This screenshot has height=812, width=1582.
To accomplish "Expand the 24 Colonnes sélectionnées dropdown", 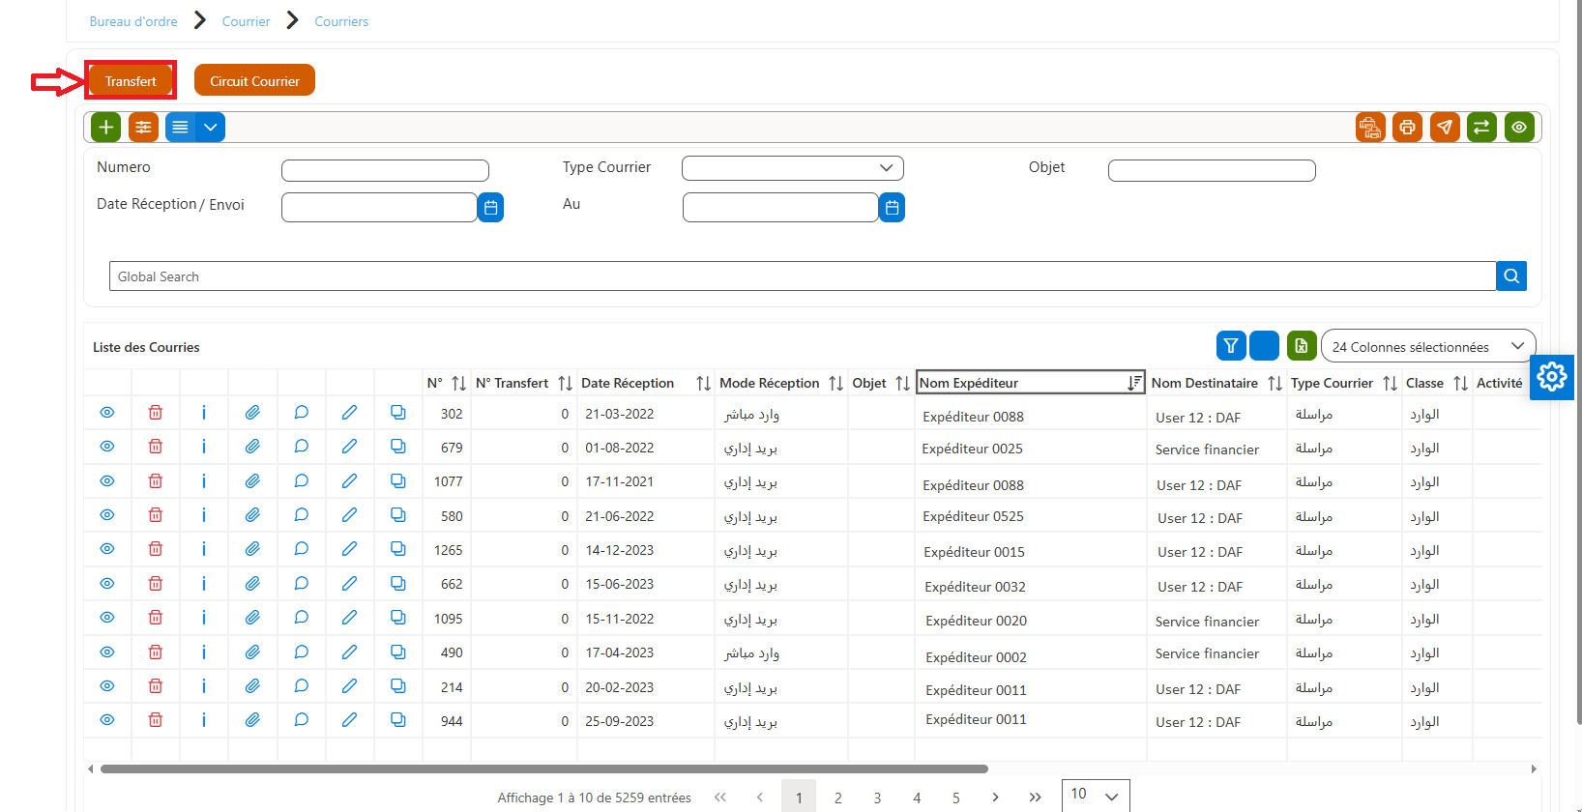I will pyautogui.click(x=1428, y=346).
